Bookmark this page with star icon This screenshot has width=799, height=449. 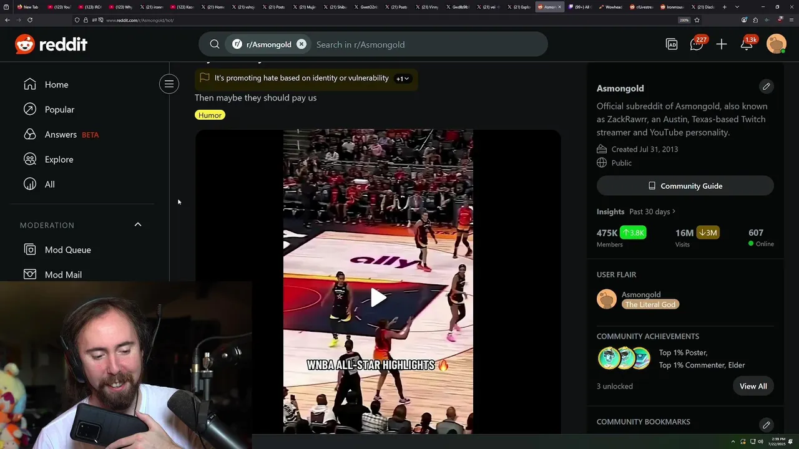point(697,20)
